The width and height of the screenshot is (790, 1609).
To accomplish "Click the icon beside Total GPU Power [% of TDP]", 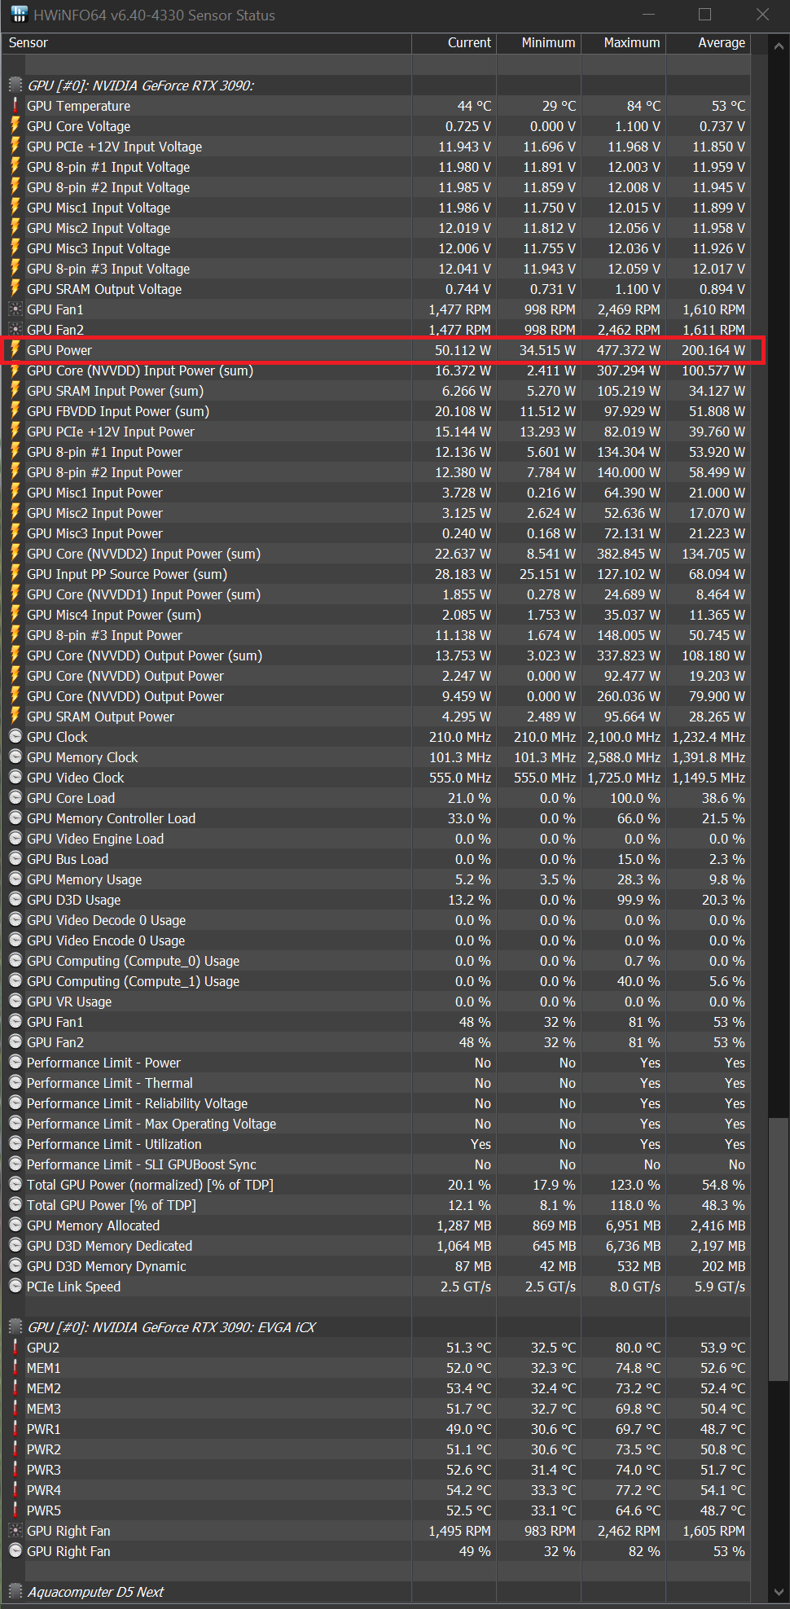I will pos(15,1205).
